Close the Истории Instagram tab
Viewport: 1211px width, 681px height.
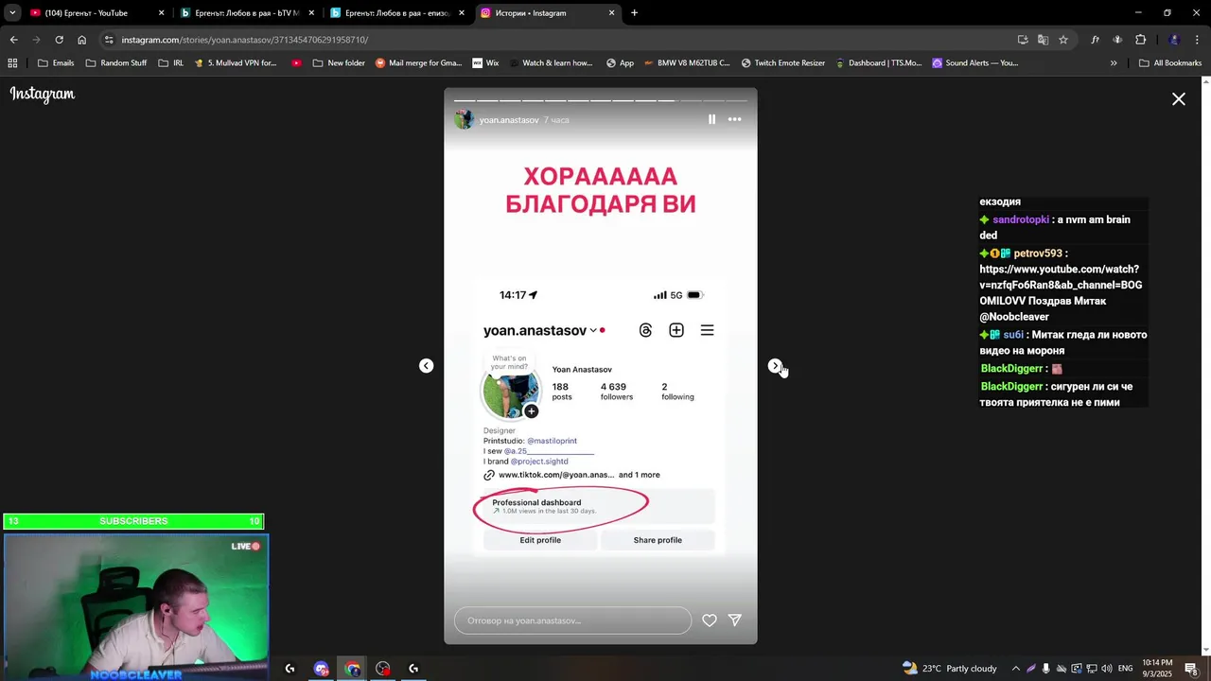[612, 13]
